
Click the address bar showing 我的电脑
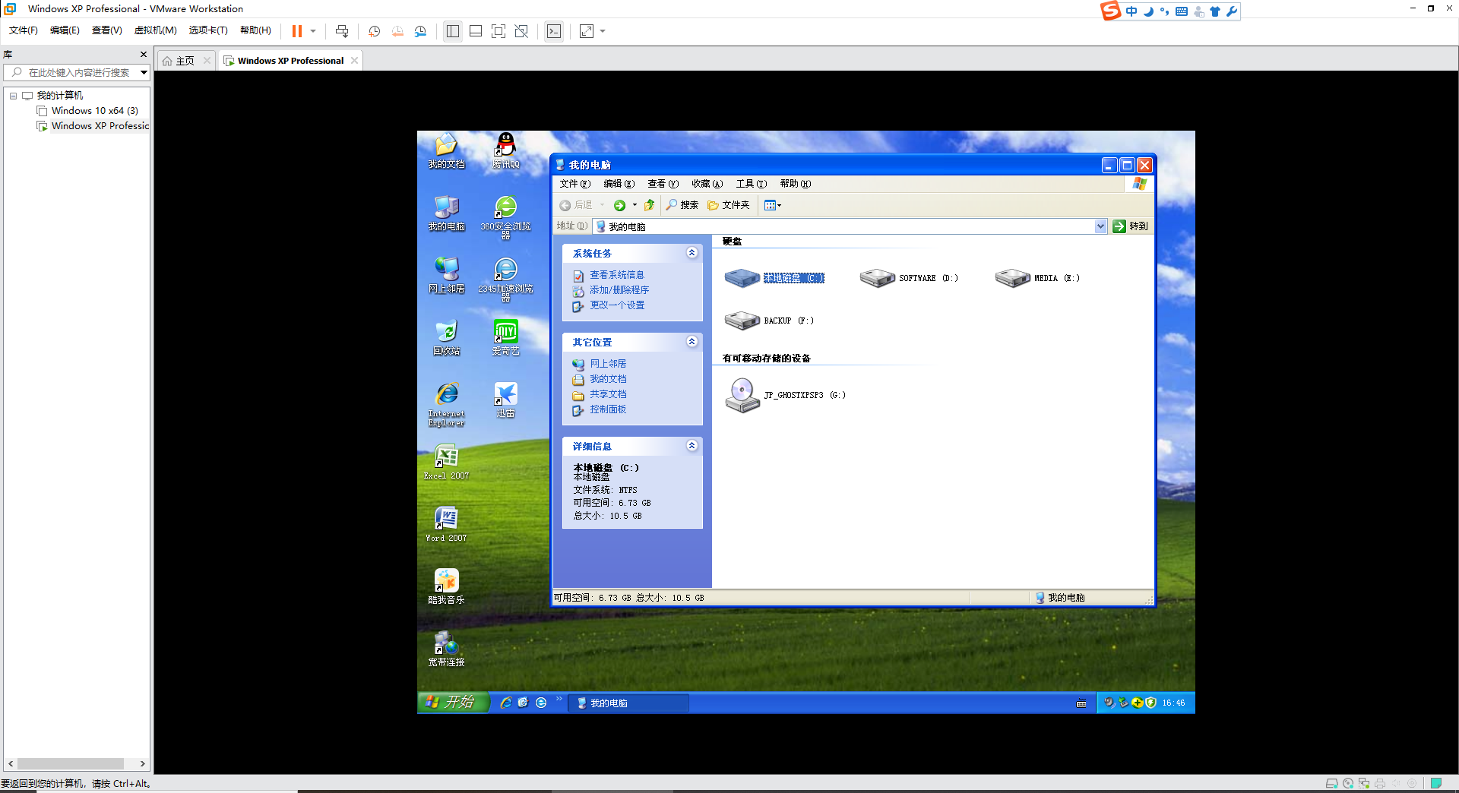pyautogui.click(x=843, y=226)
